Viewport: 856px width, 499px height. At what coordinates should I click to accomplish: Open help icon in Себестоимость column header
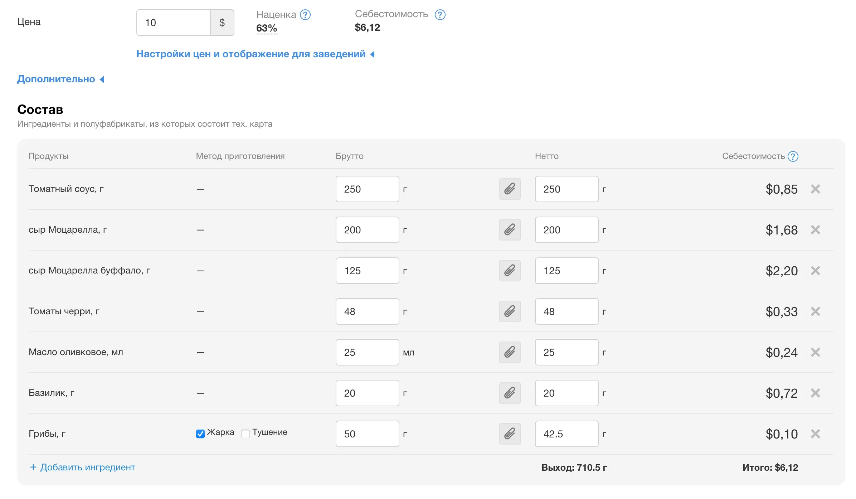coord(793,156)
